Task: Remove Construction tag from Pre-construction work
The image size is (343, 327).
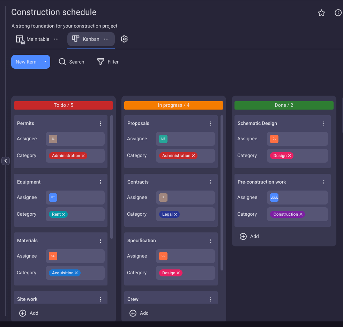Action: pos(301,214)
